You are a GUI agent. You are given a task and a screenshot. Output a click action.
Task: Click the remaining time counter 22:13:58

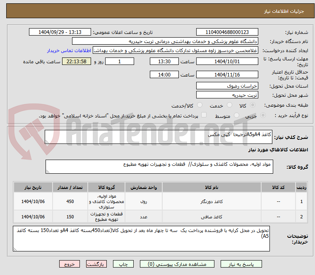point(77,61)
